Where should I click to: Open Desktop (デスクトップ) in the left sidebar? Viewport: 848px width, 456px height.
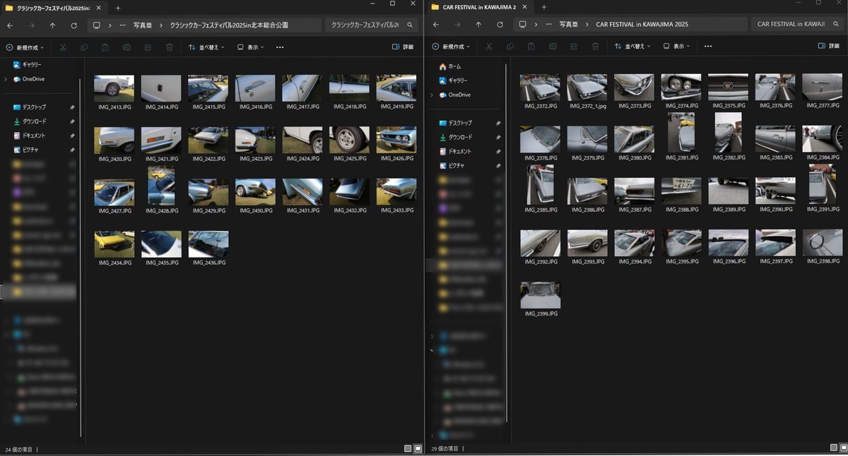33,107
